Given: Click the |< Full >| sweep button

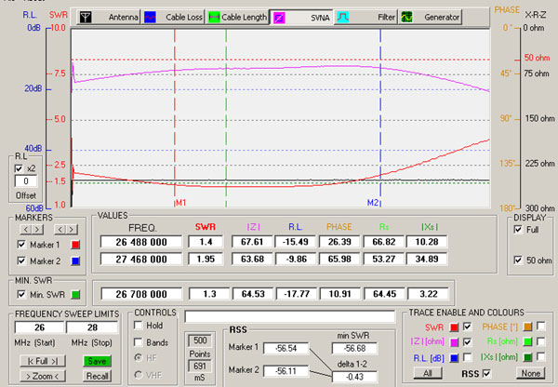Looking at the screenshot, I should pyautogui.click(x=43, y=361).
